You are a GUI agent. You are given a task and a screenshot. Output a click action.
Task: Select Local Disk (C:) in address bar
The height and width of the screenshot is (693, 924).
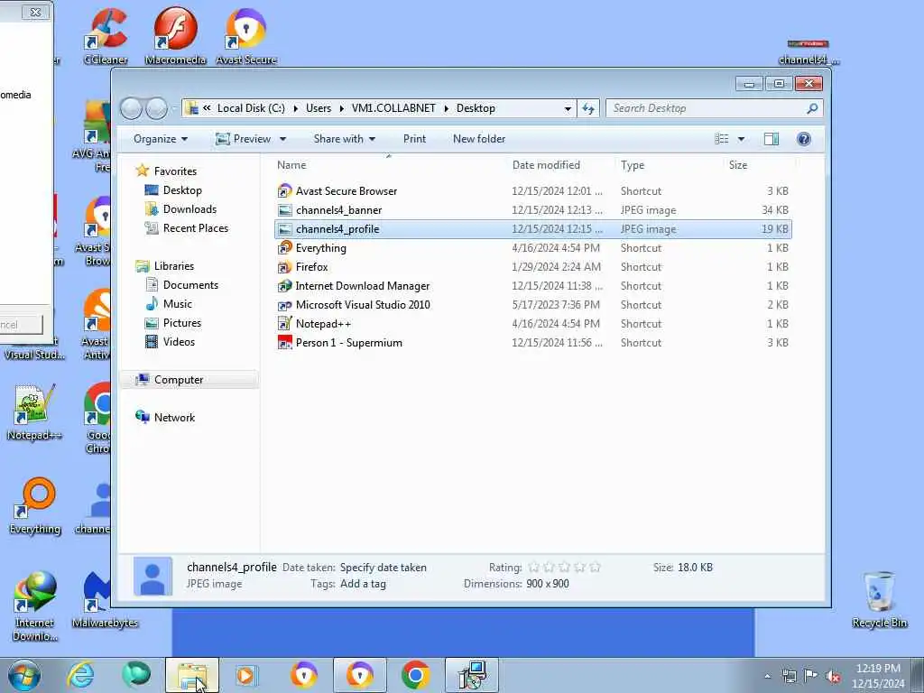(x=251, y=108)
